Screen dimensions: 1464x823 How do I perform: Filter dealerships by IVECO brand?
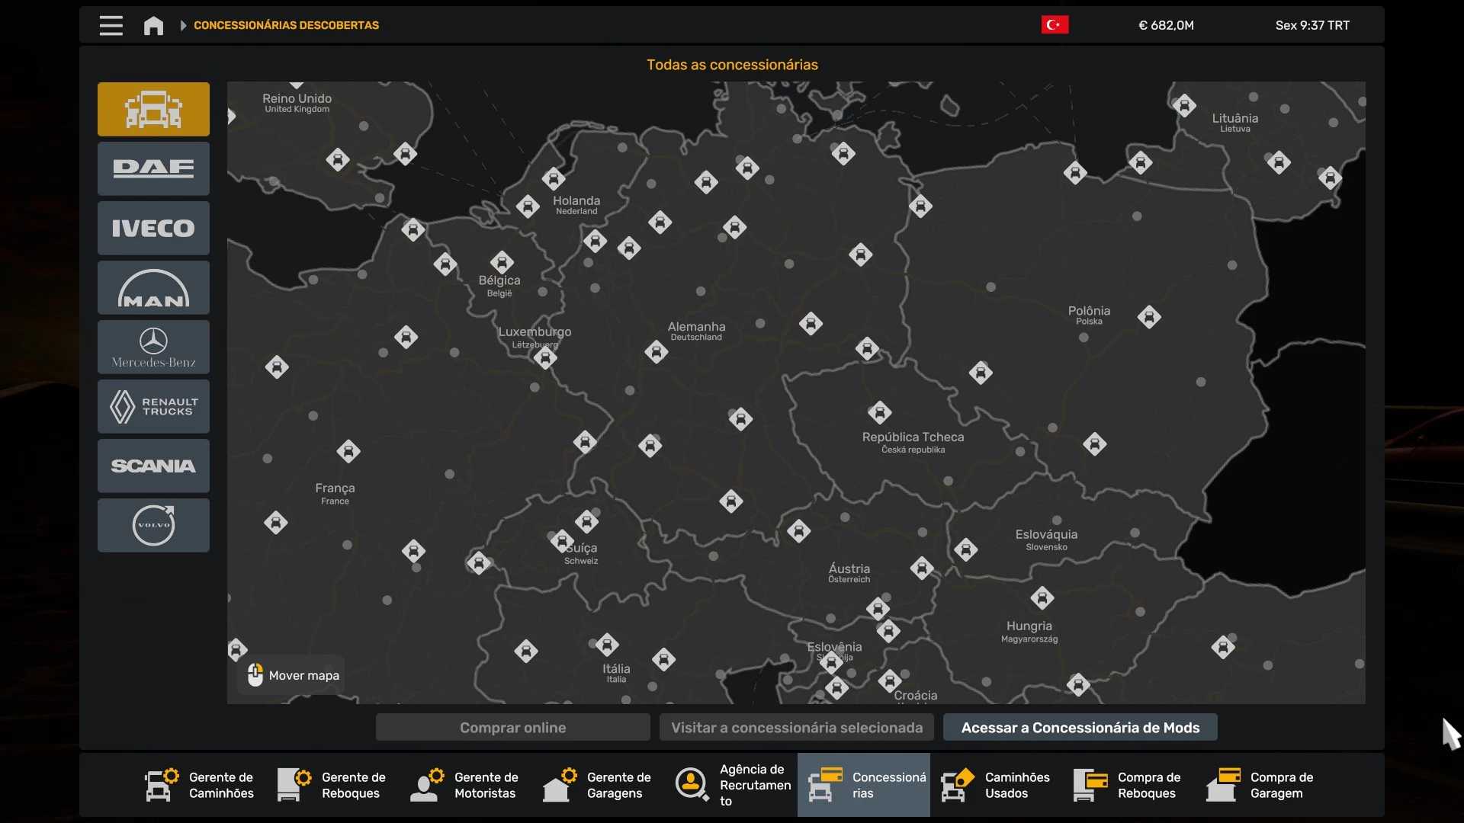(153, 228)
